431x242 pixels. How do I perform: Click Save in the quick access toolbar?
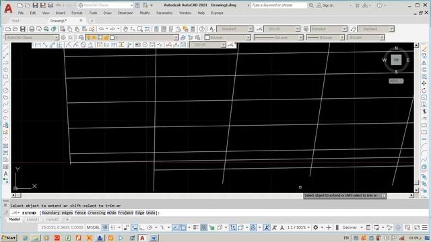(x=35, y=5)
